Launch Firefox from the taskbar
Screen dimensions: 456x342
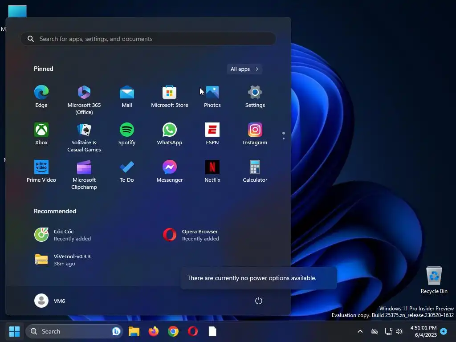(154, 331)
